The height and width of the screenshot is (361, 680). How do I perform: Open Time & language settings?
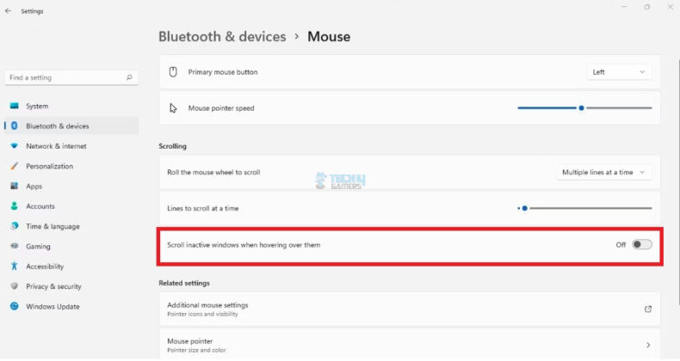pos(53,226)
